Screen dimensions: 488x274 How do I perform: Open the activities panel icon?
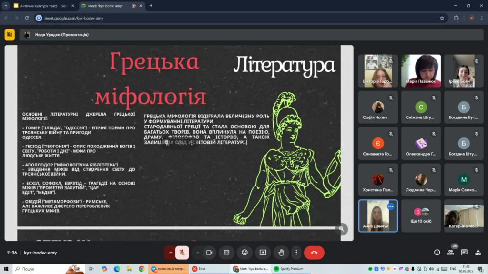pos(478,253)
